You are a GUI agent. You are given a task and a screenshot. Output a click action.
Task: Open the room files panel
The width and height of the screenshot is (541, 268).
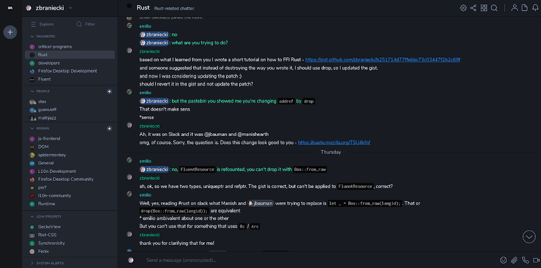[524, 8]
